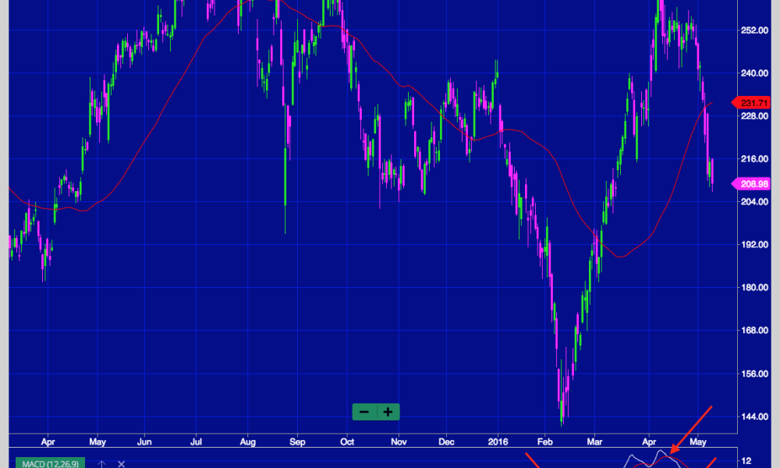
Task: Click the MACD scale value 12
Action: 746,460
